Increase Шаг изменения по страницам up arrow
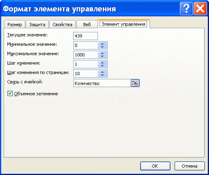This screenshot has width=209, height=175. pos(102,72)
